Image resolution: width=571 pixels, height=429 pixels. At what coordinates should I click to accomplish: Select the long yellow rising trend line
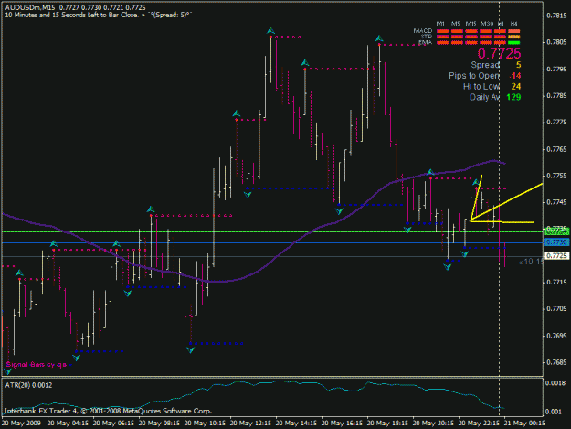506,203
